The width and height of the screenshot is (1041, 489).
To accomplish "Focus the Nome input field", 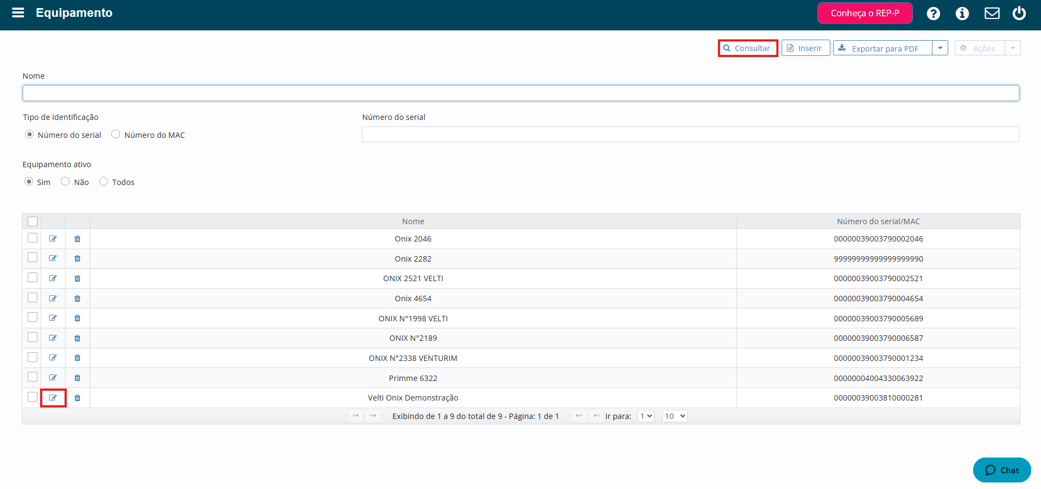I will (521, 93).
